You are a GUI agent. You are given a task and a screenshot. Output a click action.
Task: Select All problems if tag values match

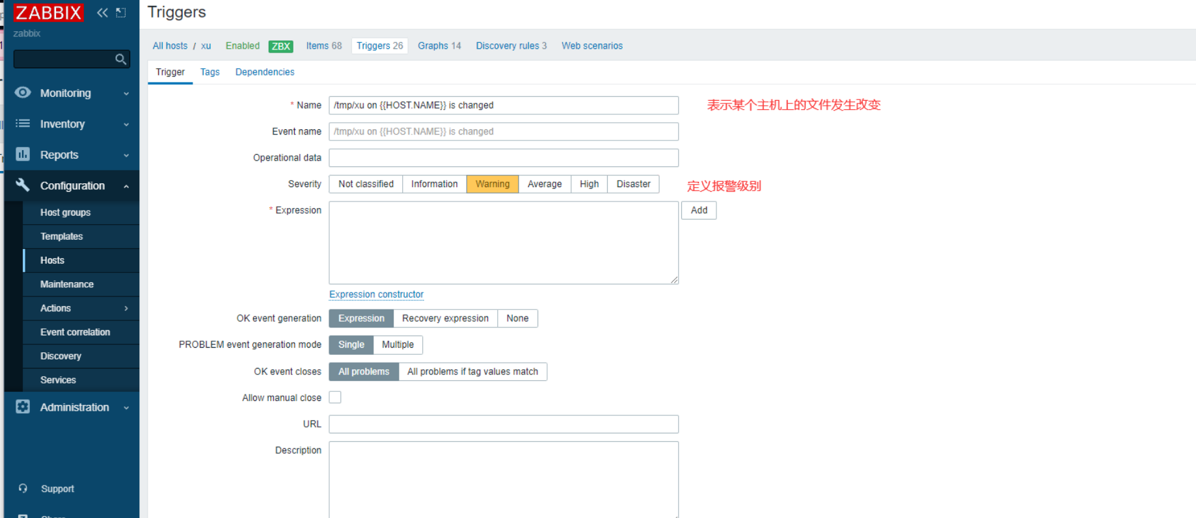point(473,372)
